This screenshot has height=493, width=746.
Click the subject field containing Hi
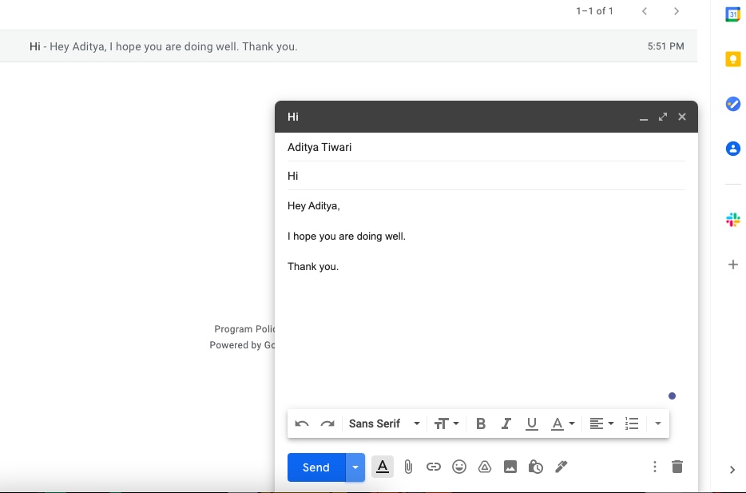pyautogui.click(x=399, y=176)
